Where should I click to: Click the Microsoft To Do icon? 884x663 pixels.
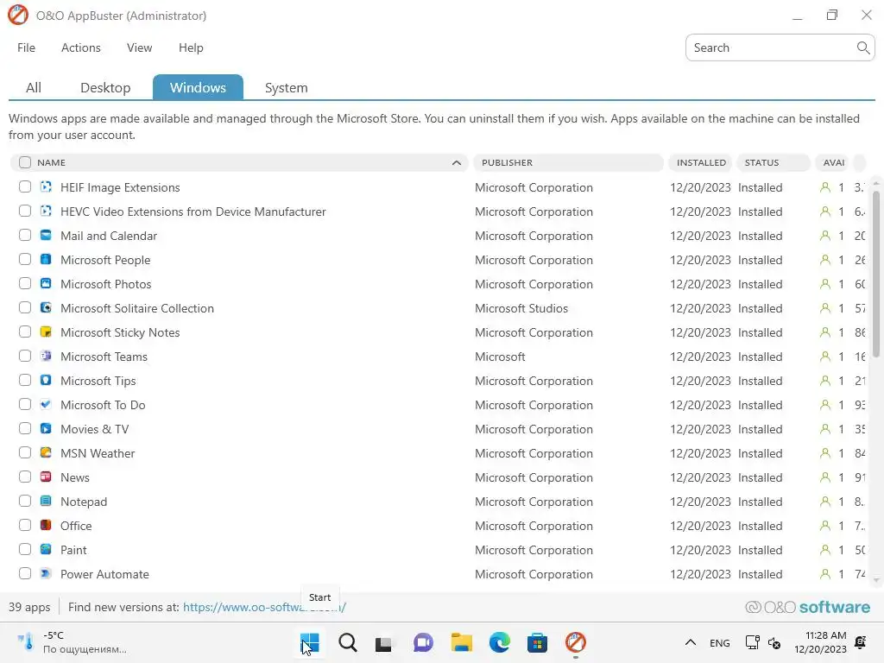pos(47,404)
